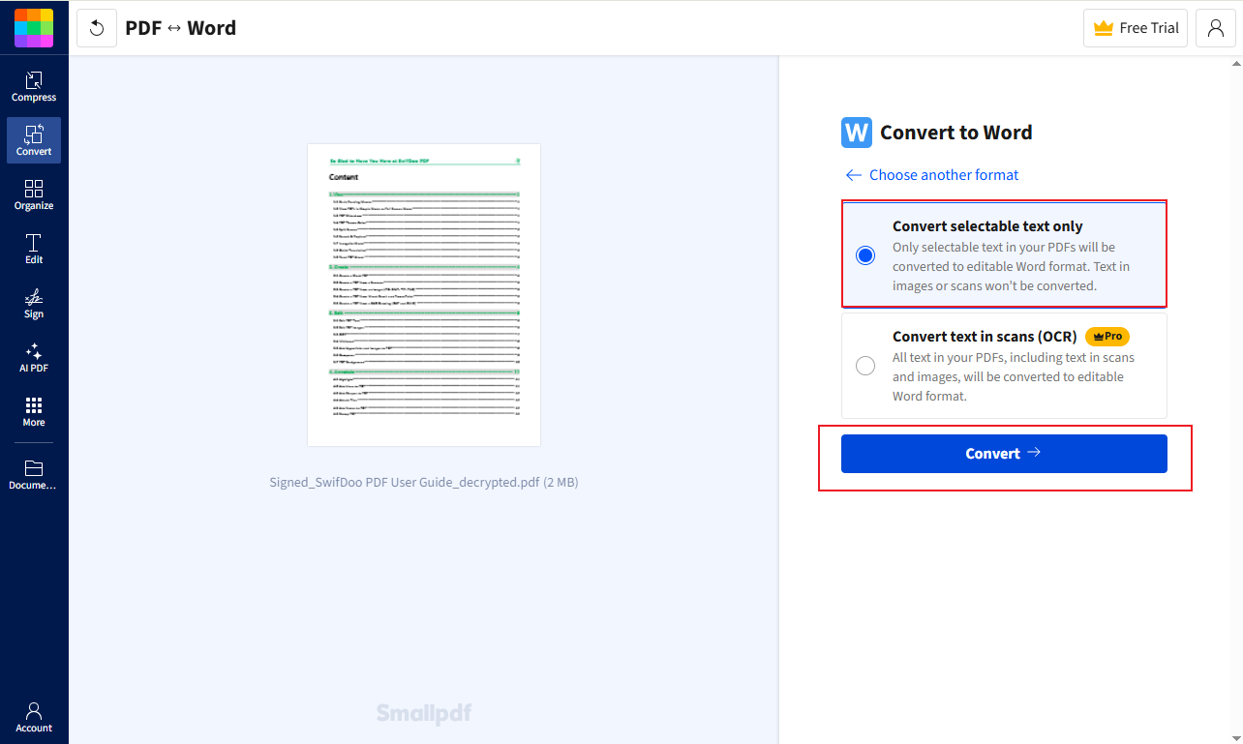Select Convert selectable text only radio
1243x744 pixels.
point(865,255)
